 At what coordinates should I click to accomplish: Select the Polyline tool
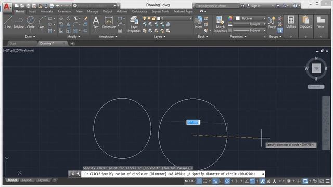19,22
